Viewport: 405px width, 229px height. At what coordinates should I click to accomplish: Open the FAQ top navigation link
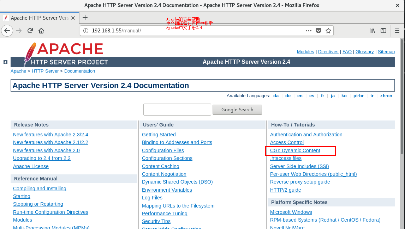coord(347,51)
